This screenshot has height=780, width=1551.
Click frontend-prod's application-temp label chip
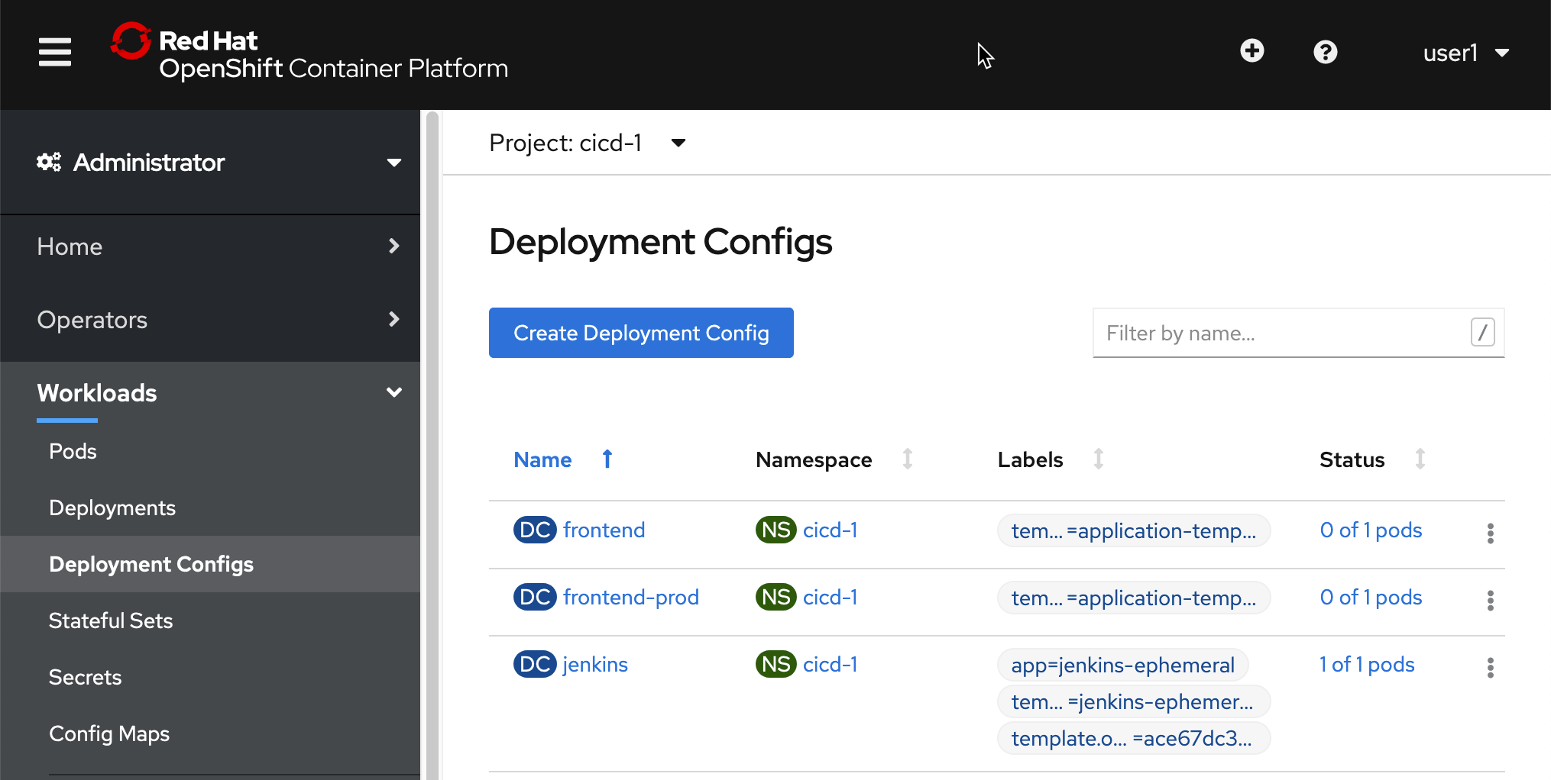coord(1134,598)
